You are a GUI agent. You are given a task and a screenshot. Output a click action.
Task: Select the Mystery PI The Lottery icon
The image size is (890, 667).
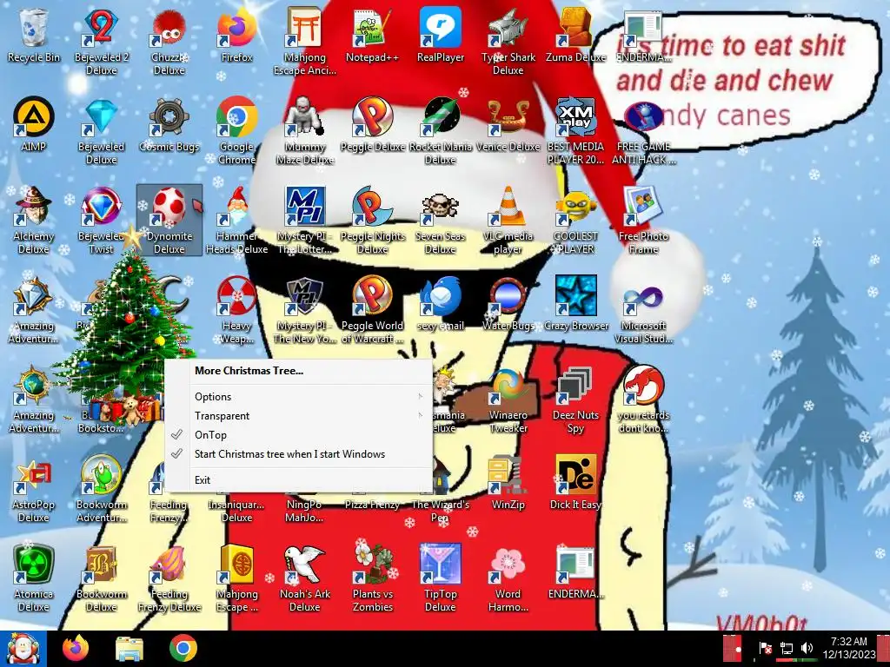tap(305, 220)
